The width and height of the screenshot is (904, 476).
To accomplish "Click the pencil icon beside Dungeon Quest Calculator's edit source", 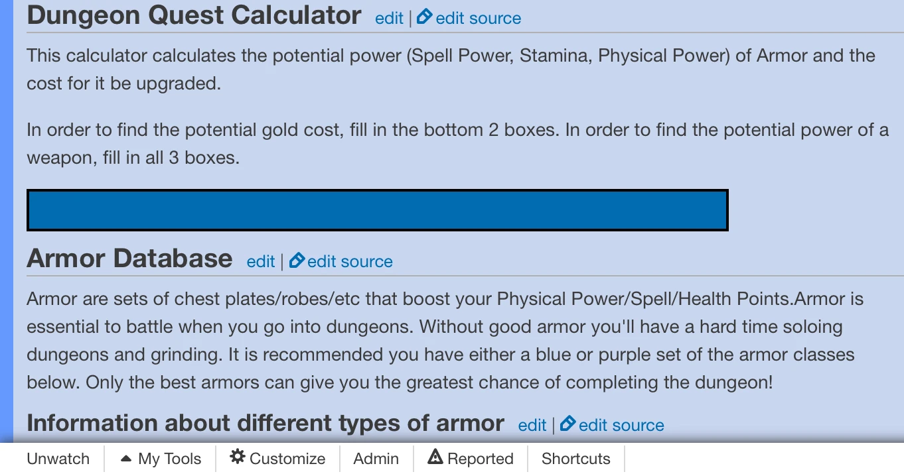I will click(425, 18).
